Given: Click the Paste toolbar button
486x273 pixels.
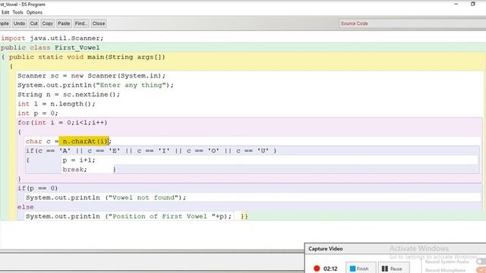Looking at the screenshot, I should click(x=64, y=24).
